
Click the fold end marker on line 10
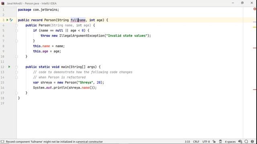click(x=16, y=56)
